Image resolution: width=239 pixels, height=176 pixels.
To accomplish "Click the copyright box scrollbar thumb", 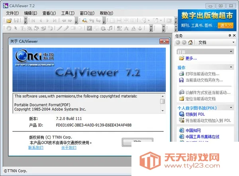I will pos(163,101).
